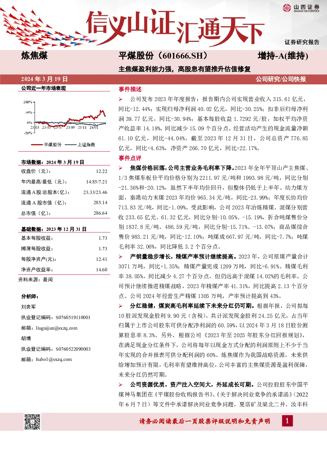Click the bold heading 公司资源优质，资产注入空间大

192,385
